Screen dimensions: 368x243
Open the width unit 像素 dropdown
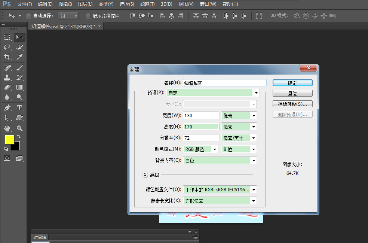pyautogui.click(x=239, y=115)
